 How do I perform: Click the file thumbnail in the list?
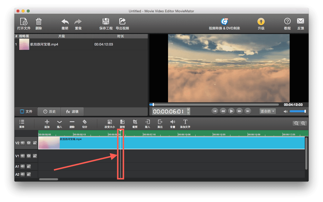point(24,44)
